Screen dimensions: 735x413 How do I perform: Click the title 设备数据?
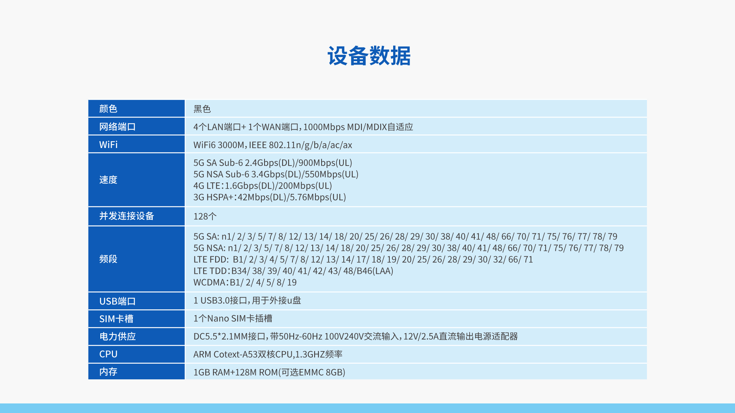(x=369, y=56)
